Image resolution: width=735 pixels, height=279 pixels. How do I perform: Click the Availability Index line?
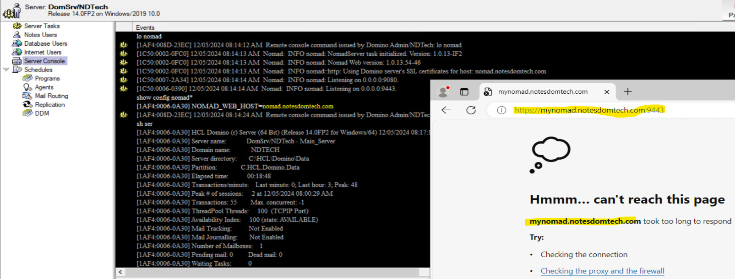(x=227, y=220)
